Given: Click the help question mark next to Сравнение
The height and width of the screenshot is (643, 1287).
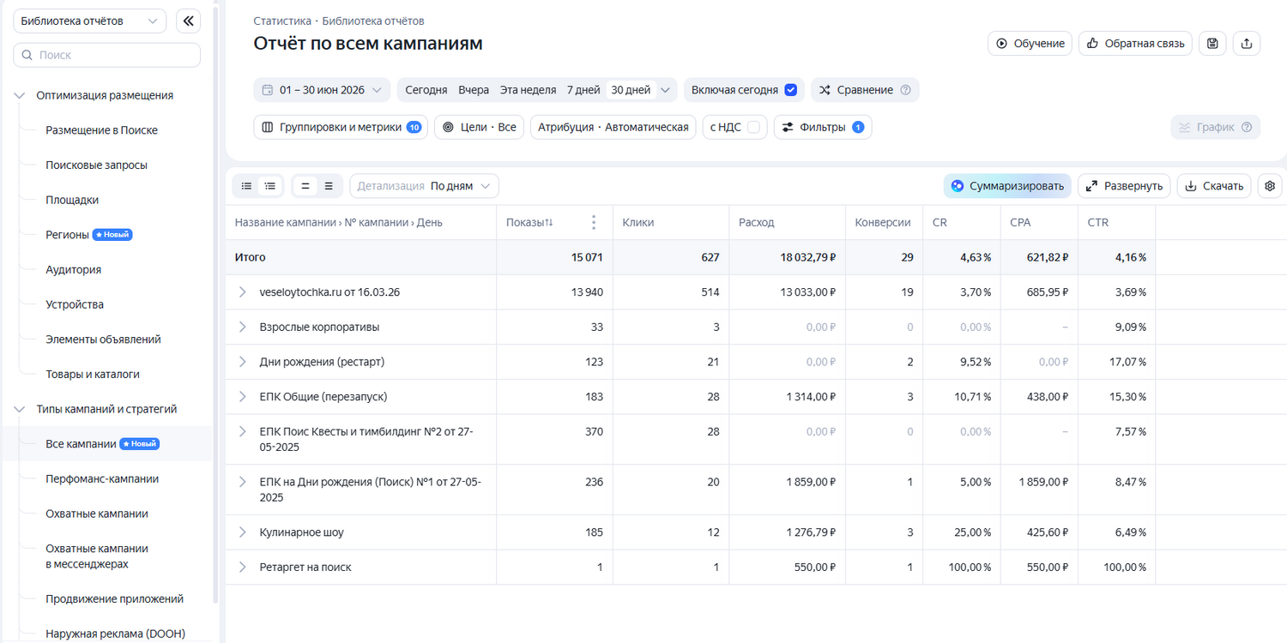Looking at the screenshot, I should point(905,90).
